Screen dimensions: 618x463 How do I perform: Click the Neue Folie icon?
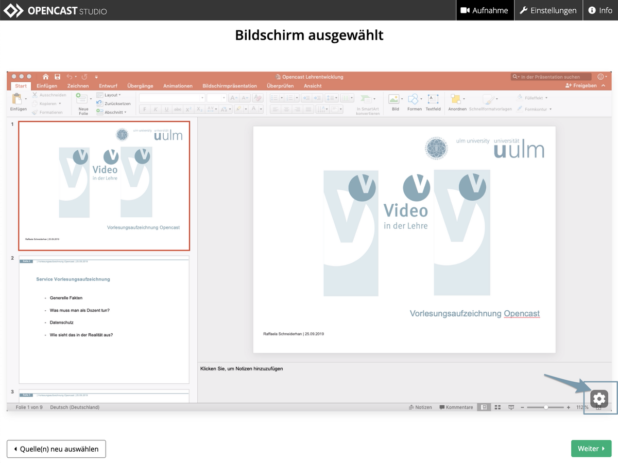(82, 98)
